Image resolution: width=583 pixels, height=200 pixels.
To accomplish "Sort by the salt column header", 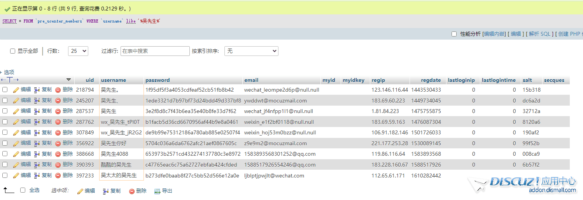I will pyautogui.click(x=527, y=80).
